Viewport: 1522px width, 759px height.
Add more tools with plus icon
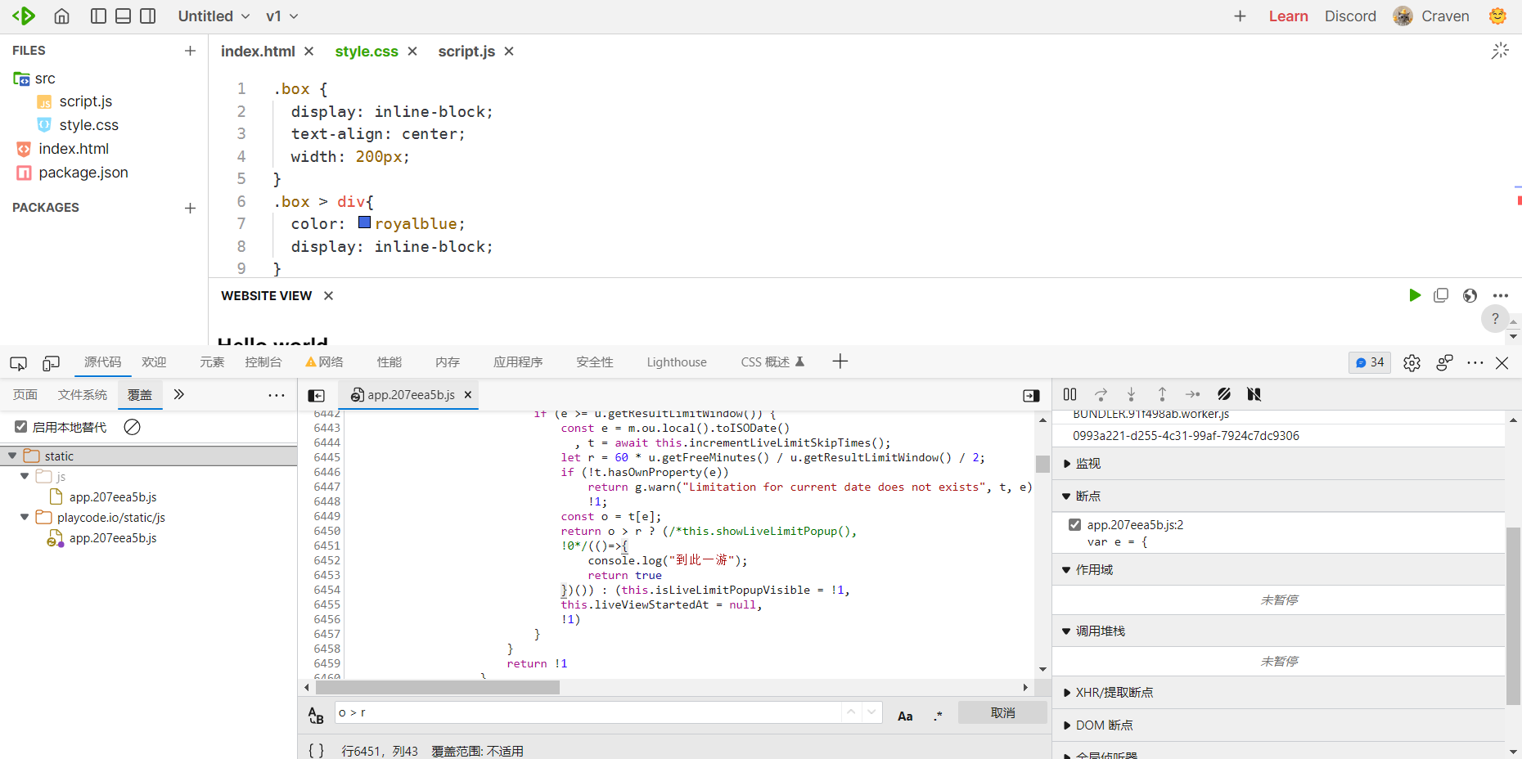click(840, 362)
